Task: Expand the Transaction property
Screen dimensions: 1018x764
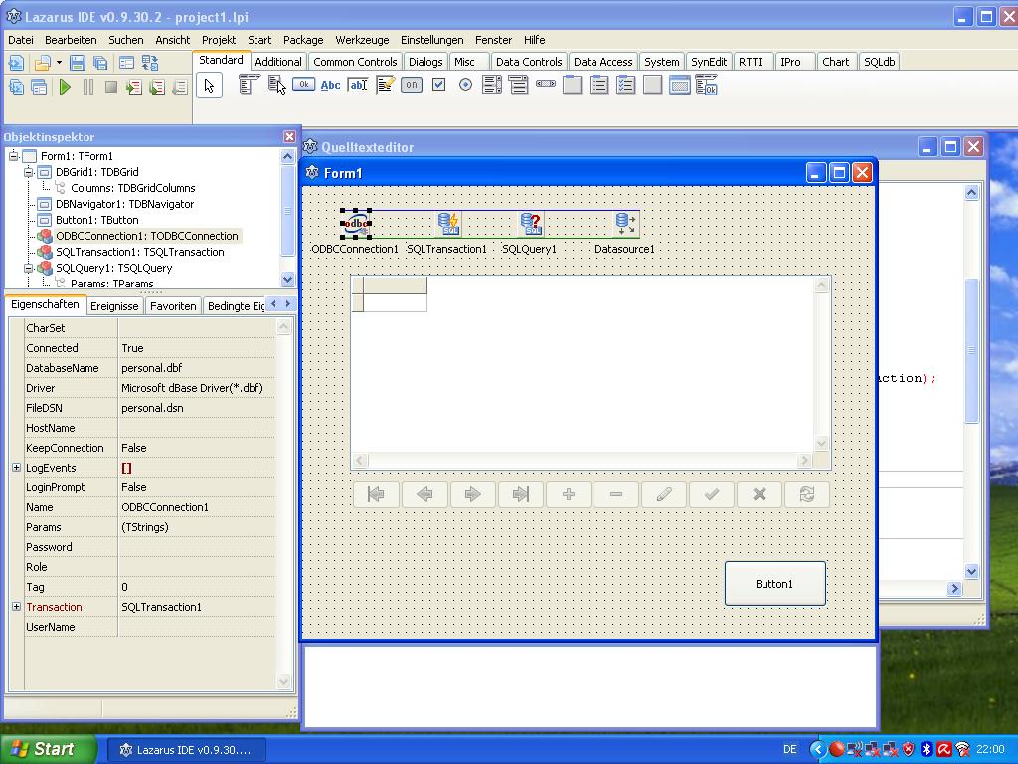Action: point(16,607)
